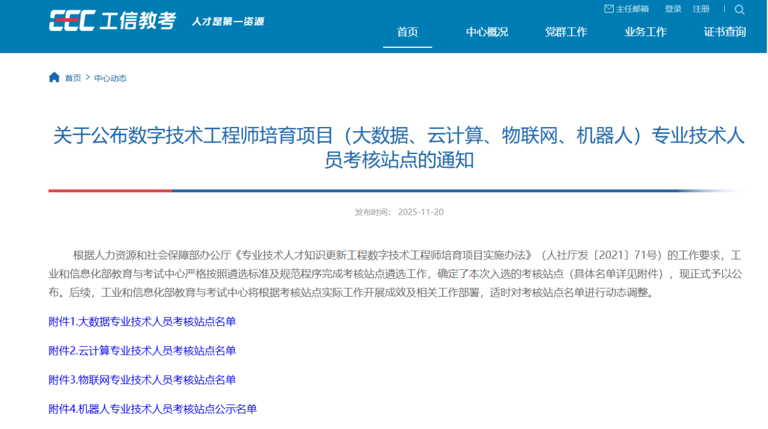Click the 人才是第一资源 slogan image
The height and width of the screenshot is (429, 768).
(x=227, y=22)
